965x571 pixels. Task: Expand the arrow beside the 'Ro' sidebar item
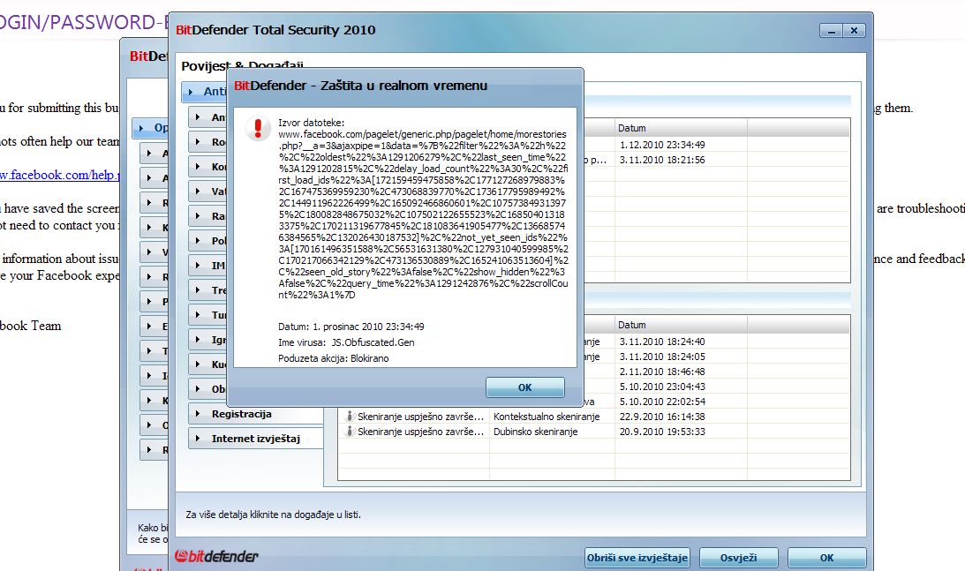(198, 141)
